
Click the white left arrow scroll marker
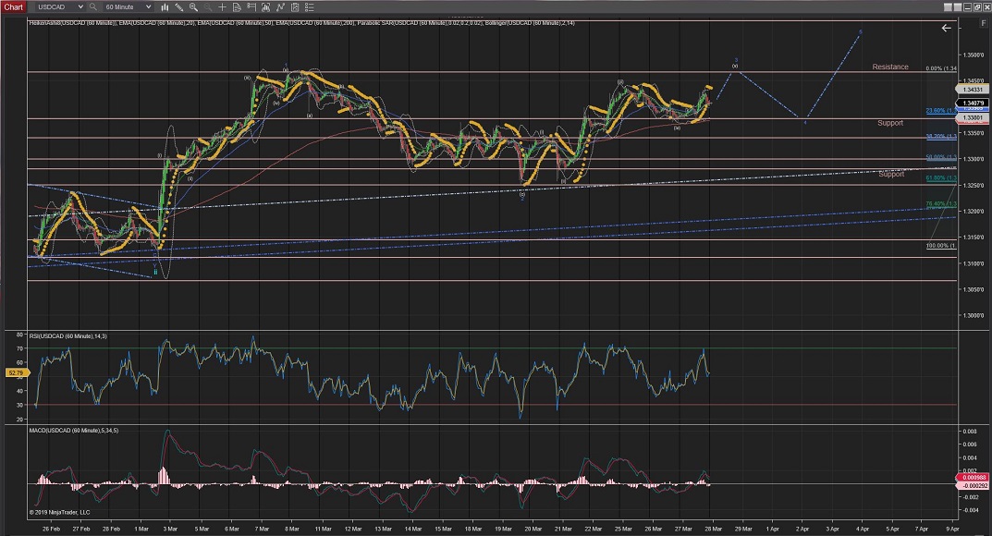pos(946,29)
